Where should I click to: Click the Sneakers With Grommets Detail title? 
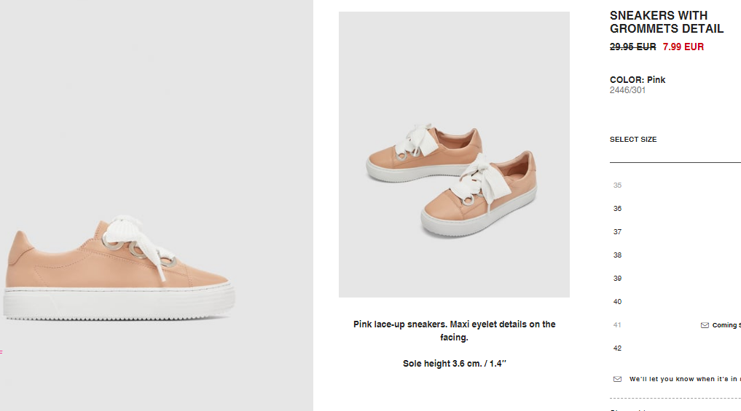point(667,22)
